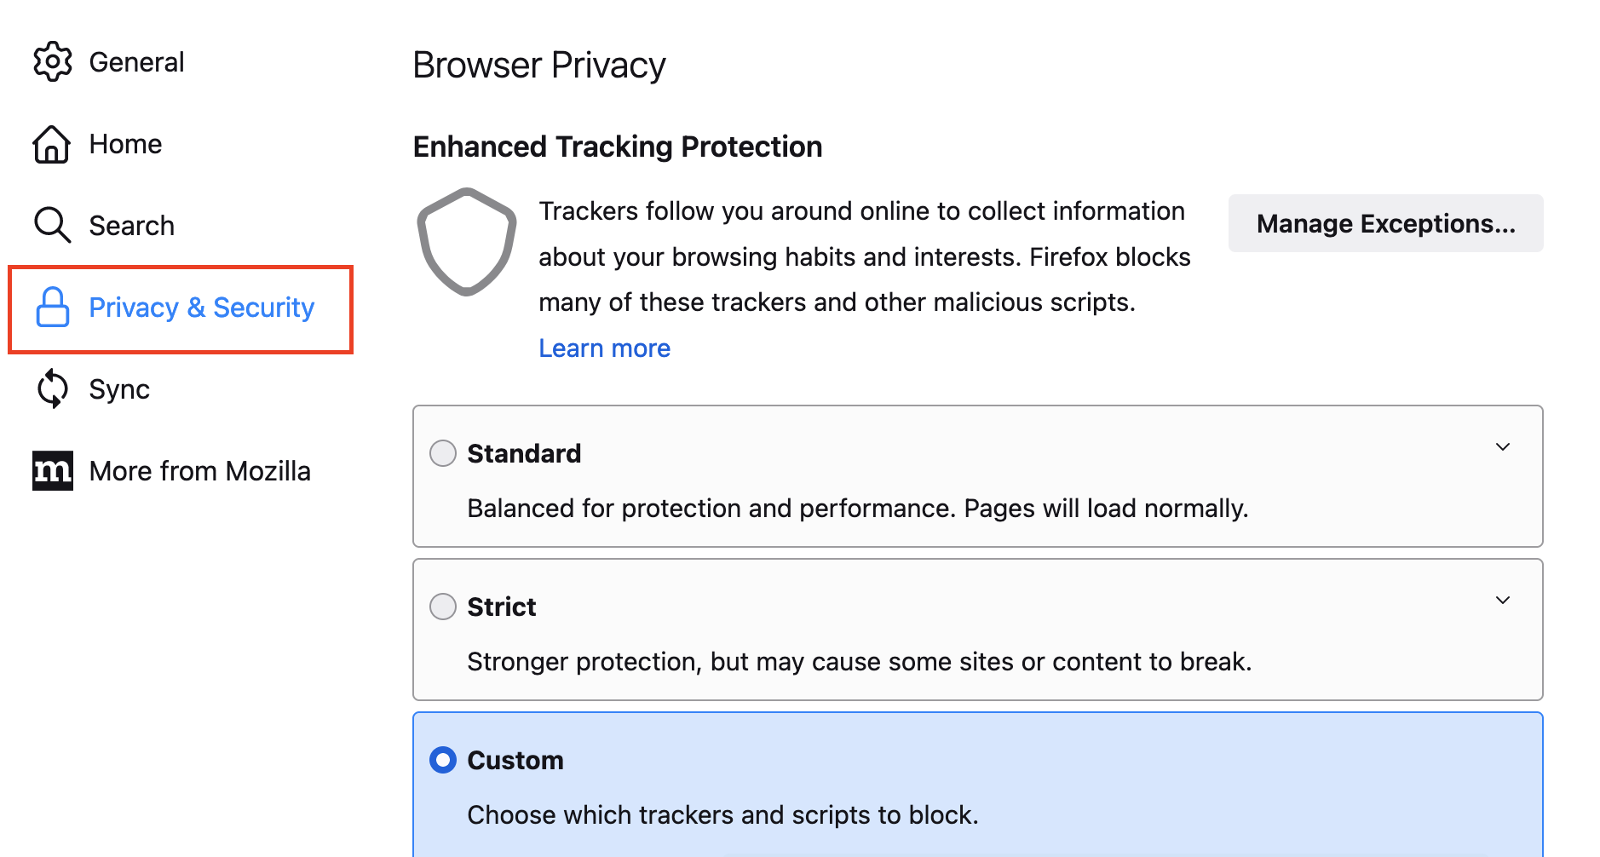
Task: Select the Strict protection radio button
Action: (443, 607)
